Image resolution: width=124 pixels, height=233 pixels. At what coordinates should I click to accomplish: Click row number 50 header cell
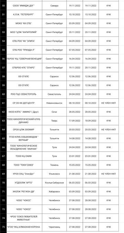3,6
